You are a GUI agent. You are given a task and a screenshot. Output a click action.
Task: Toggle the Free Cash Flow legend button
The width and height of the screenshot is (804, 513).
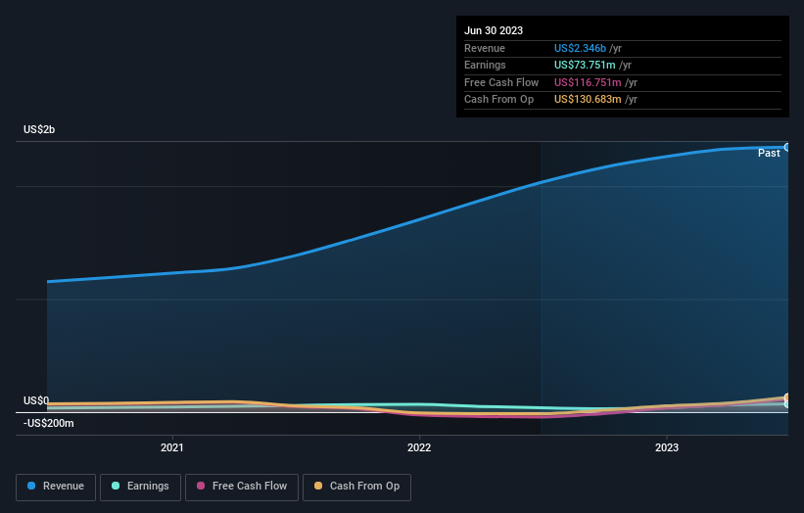coord(242,487)
